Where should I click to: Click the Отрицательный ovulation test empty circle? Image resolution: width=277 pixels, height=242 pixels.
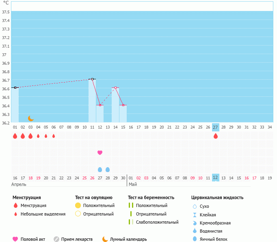pos(78,214)
